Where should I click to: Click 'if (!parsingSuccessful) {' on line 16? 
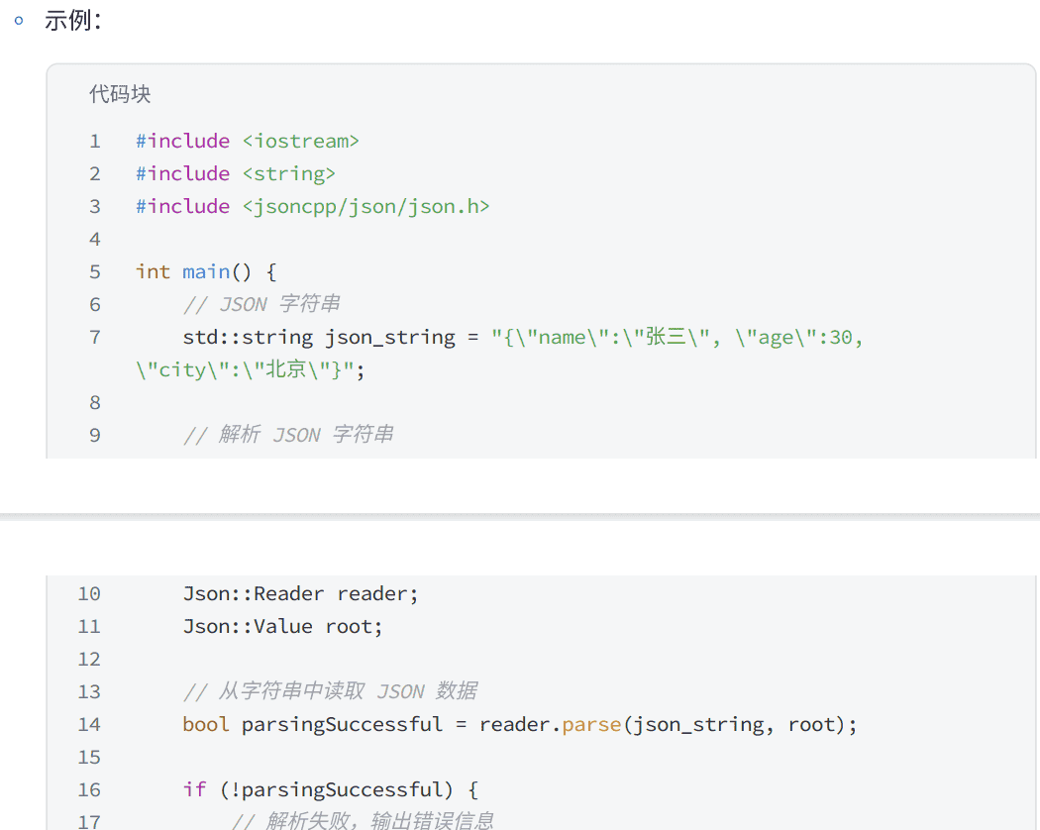pyautogui.click(x=330, y=789)
